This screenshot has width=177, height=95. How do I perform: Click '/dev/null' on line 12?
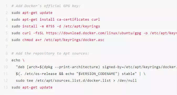pos(127,80)
